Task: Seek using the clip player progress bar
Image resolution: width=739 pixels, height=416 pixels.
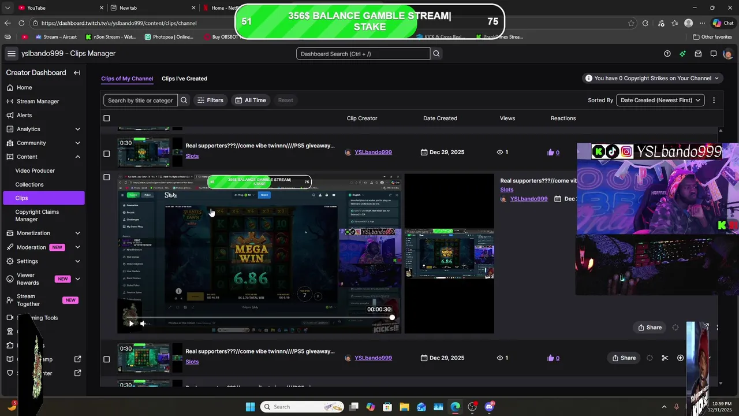Action: (x=259, y=318)
